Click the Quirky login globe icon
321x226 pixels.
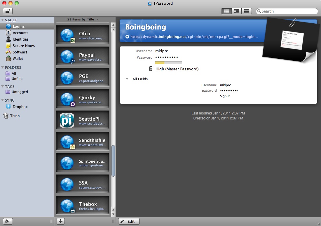click(67, 99)
